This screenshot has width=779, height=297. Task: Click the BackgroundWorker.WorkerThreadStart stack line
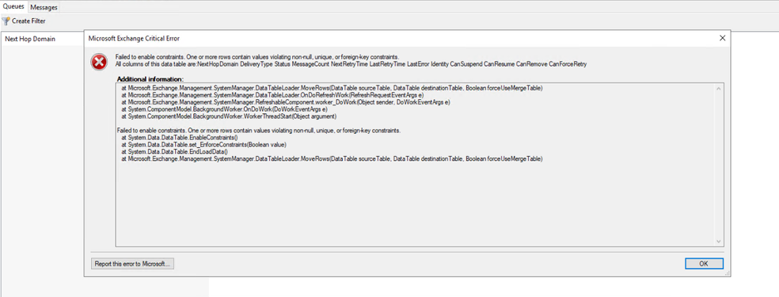(x=229, y=116)
